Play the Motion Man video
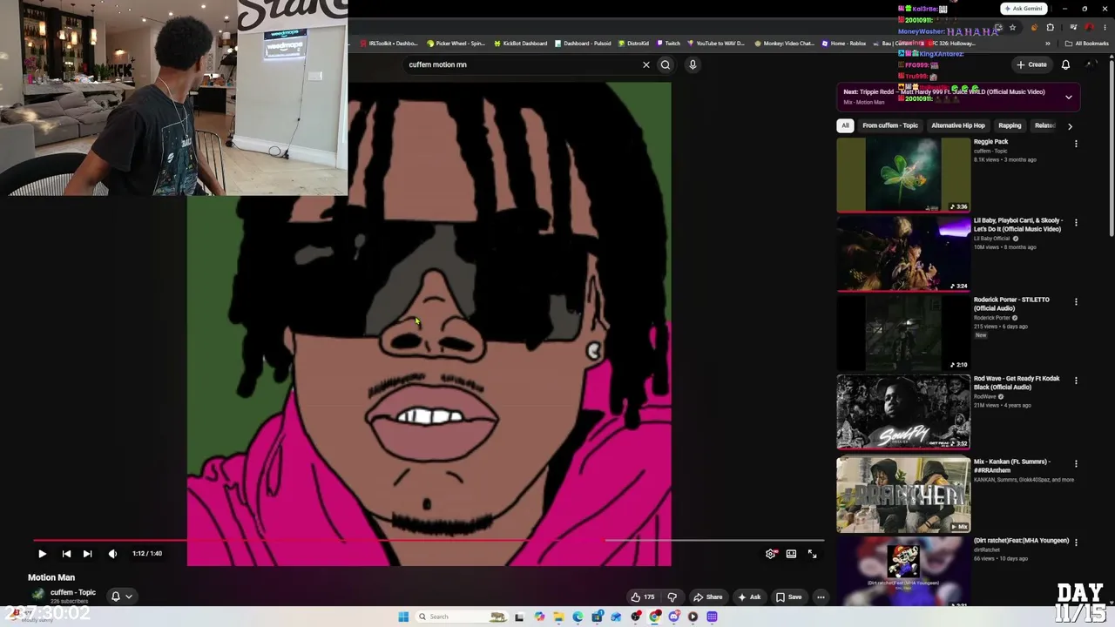This screenshot has height=627, width=1115. click(x=42, y=554)
